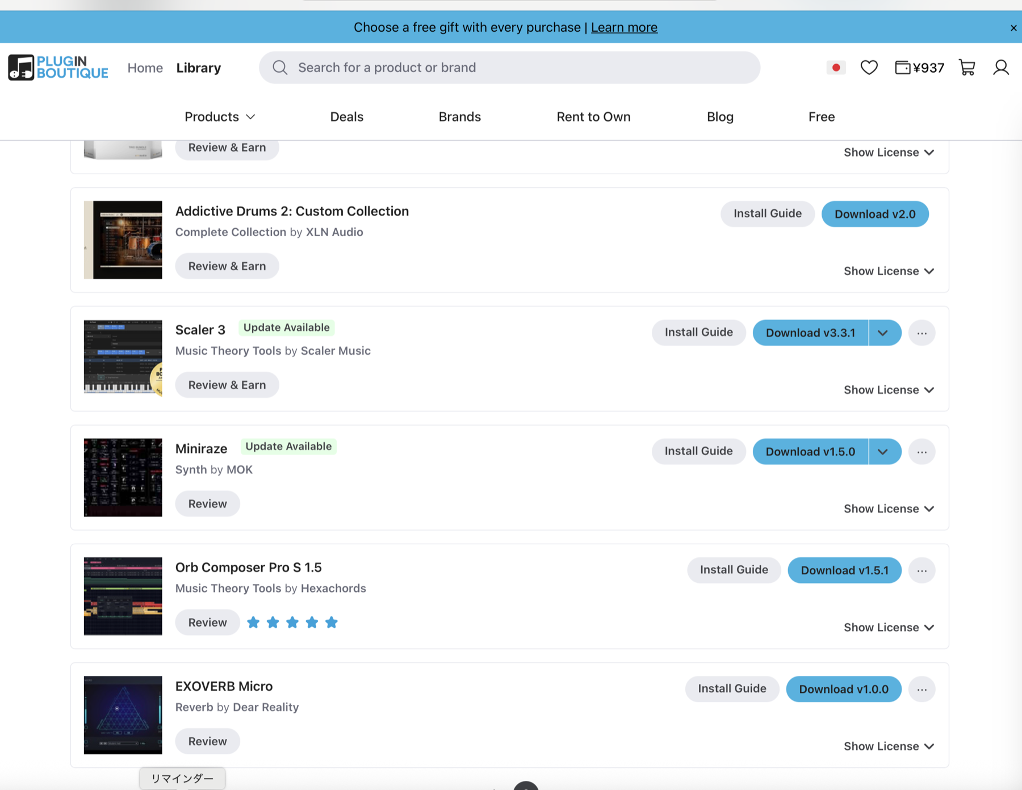The height and width of the screenshot is (790, 1022).
Task: Open the Rent to Own page
Action: pyautogui.click(x=593, y=117)
